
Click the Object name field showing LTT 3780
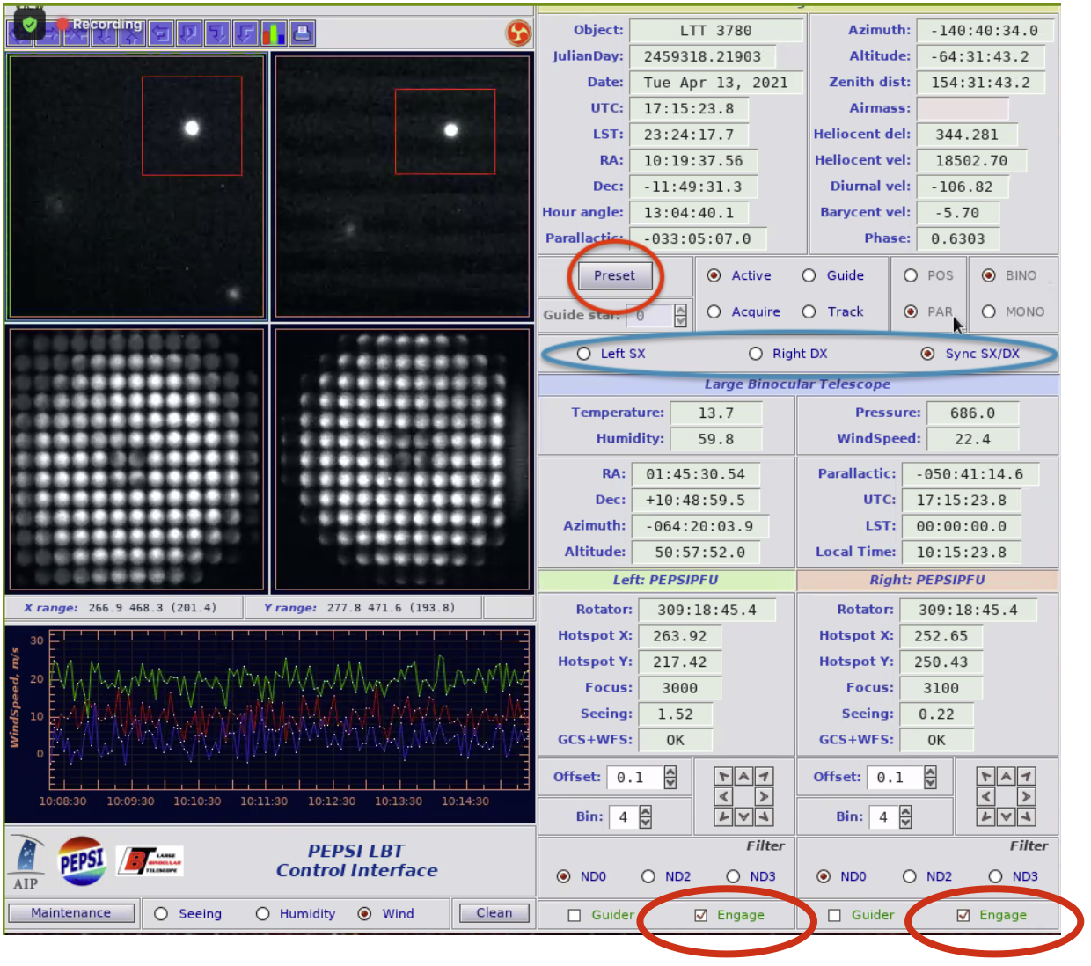point(715,31)
